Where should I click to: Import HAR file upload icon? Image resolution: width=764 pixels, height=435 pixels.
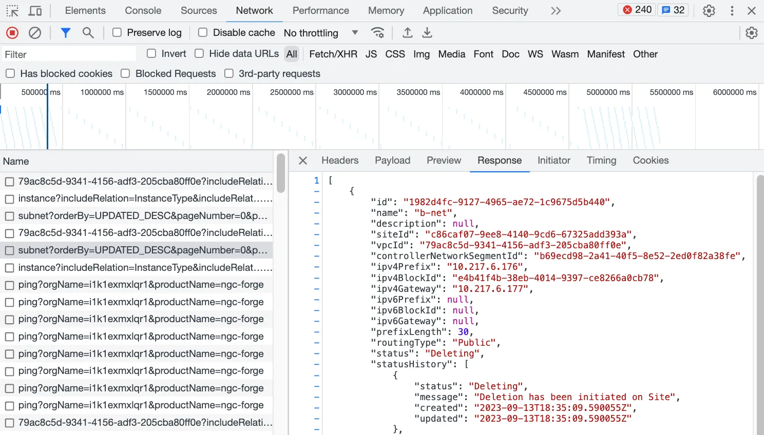point(408,33)
